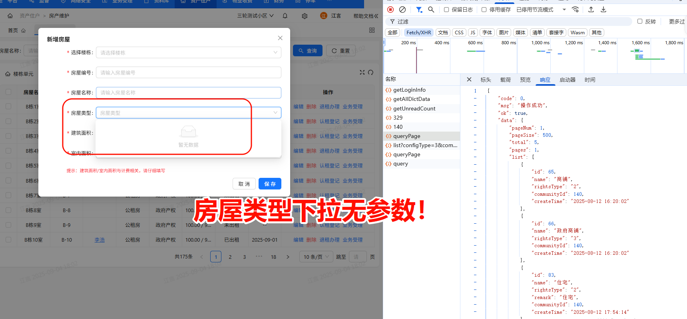Check the box for row B栋9室
687x319 pixels.
(8, 224)
